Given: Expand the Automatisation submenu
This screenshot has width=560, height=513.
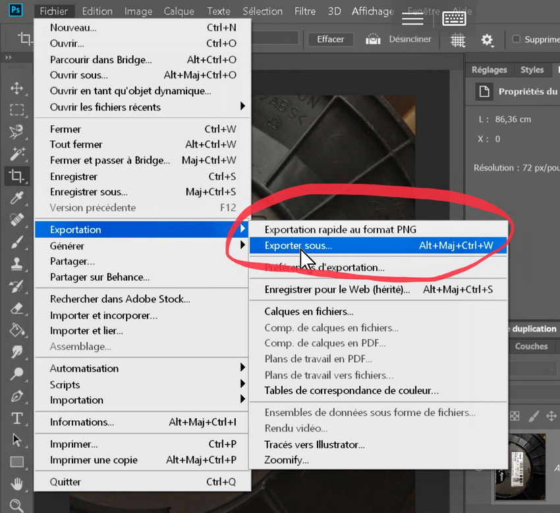Looking at the screenshot, I should [142, 368].
